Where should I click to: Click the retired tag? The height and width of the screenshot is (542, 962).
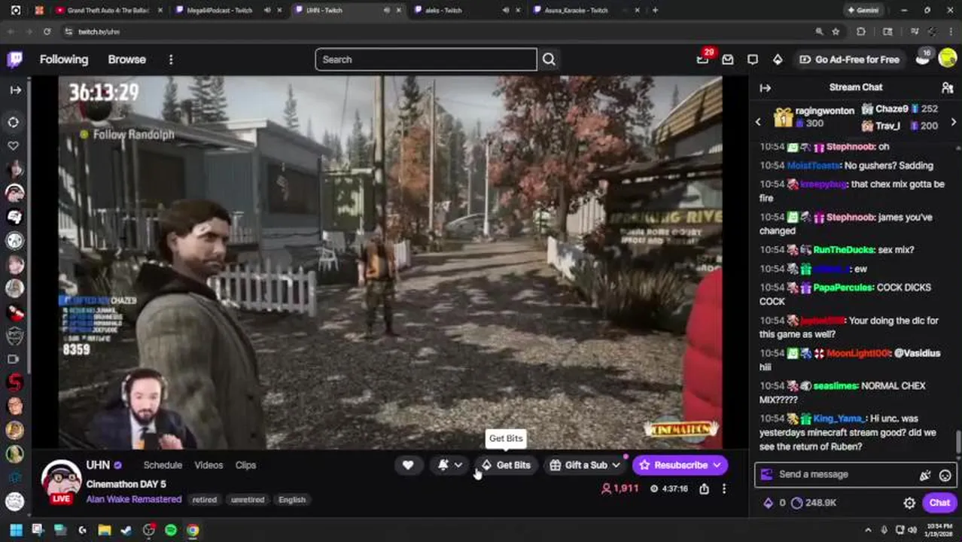tap(204, 500)
